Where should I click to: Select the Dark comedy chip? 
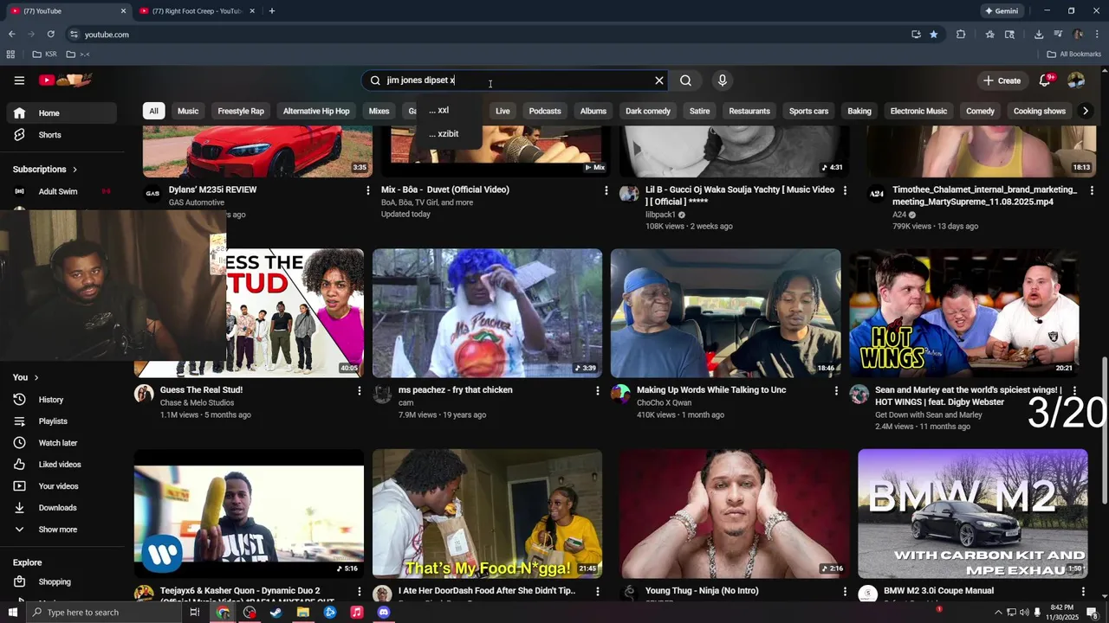click(x=648, y=111)
